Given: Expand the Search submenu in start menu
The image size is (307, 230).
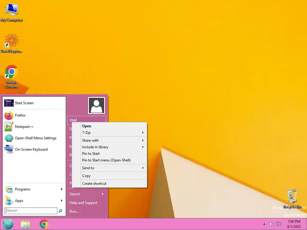Looking at the screenshot, I should pos(87,194).
